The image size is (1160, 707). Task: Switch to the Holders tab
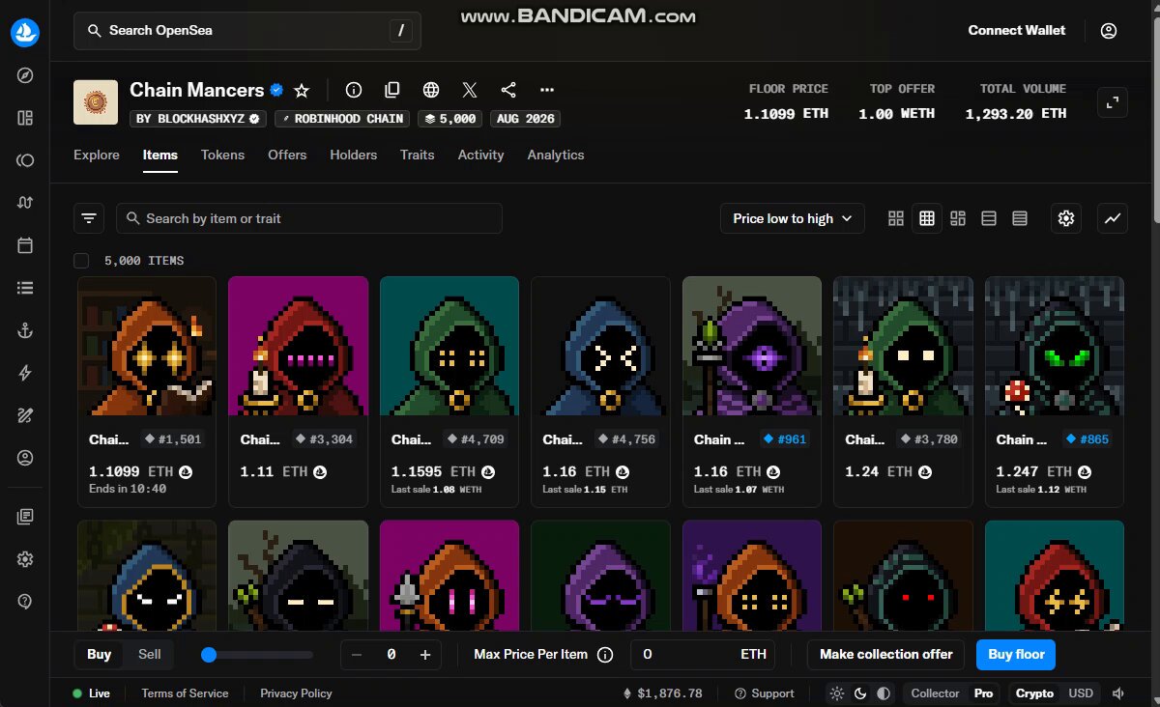pyautogui.click(x=354, y=155)
